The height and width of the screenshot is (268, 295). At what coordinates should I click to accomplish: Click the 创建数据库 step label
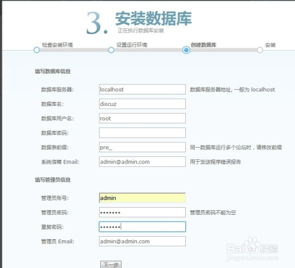coord(204,45)
